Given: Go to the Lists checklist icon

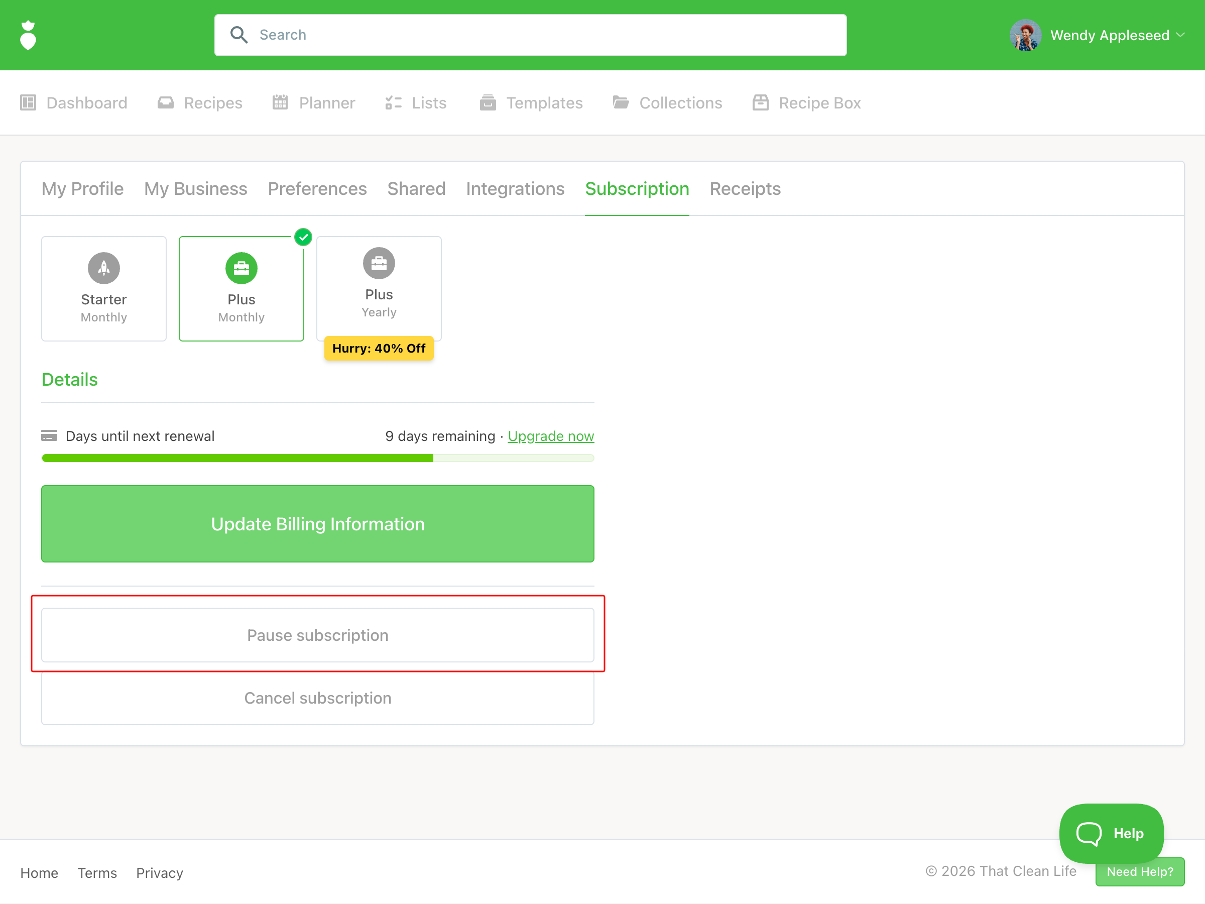Looking at the screenshot, I should 393,102.
